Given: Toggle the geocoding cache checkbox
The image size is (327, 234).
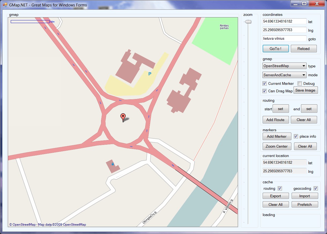Looking at the screenshot, I should (x=316, y=188).
